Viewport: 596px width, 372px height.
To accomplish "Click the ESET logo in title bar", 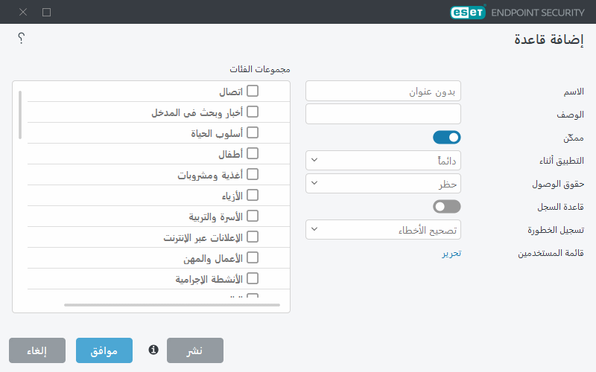I will point(468,12).
